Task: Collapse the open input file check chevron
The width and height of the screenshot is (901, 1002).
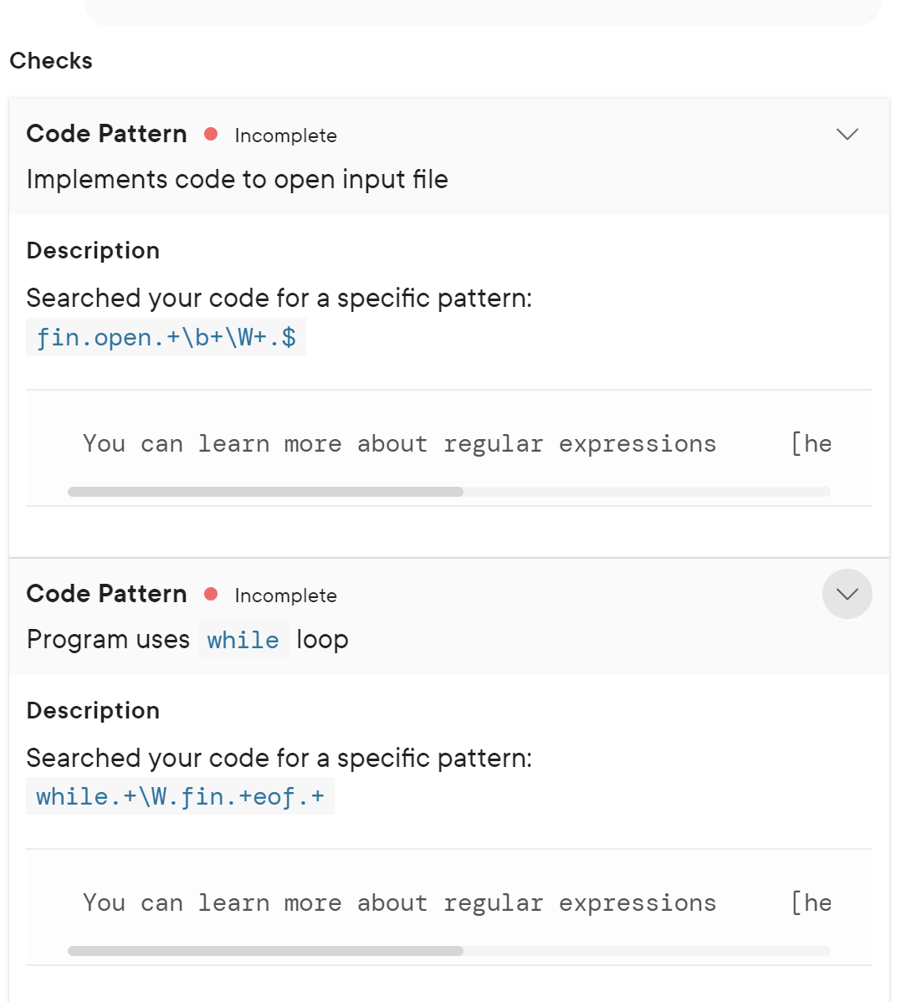Action: [x=847, y=134]
